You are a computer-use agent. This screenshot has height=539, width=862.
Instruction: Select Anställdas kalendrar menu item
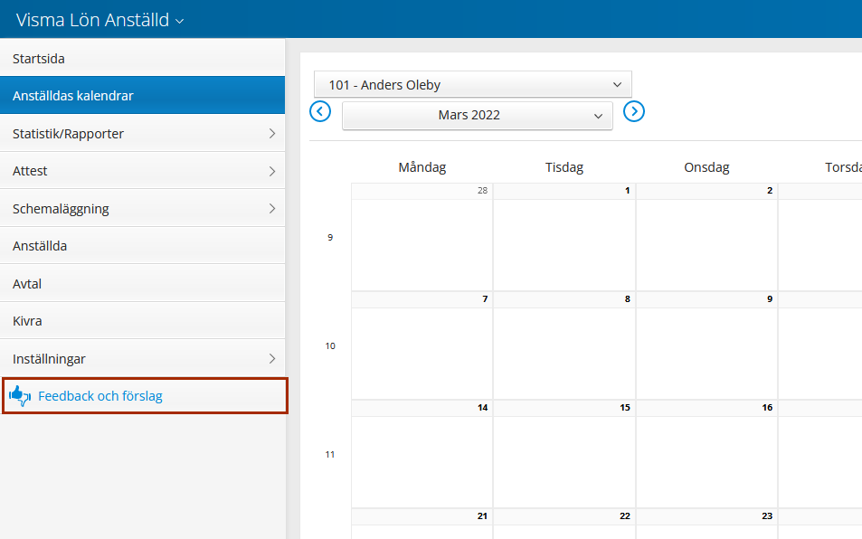pyautogui.click(x=142, y=96)
